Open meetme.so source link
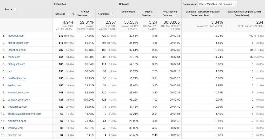This screenshot has width=265, height=139. coord(14,135)
